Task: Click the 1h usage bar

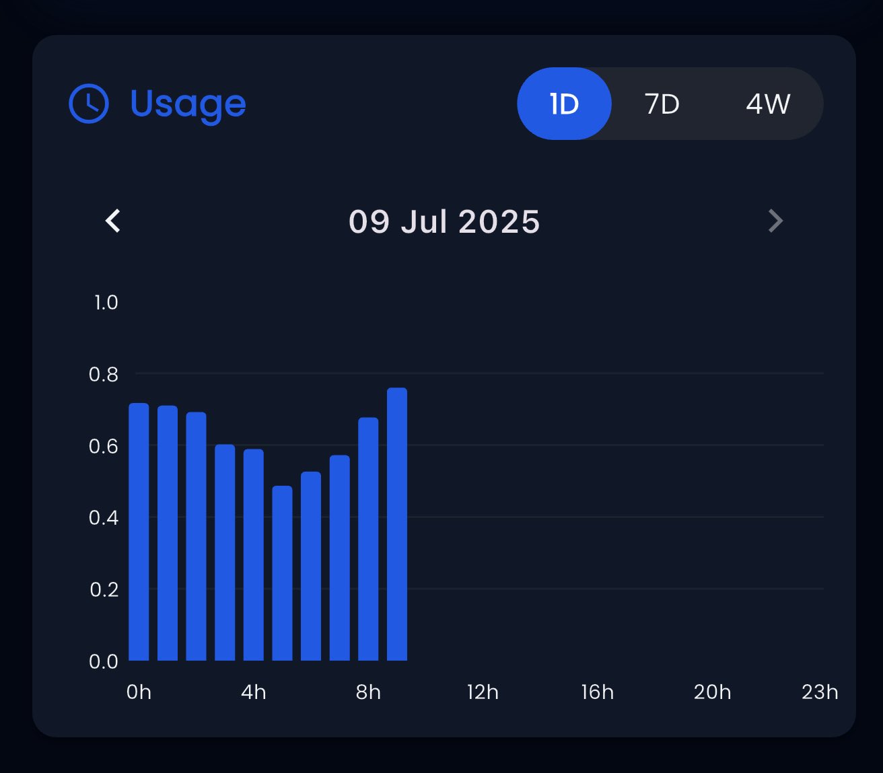Action: (168, 533)
